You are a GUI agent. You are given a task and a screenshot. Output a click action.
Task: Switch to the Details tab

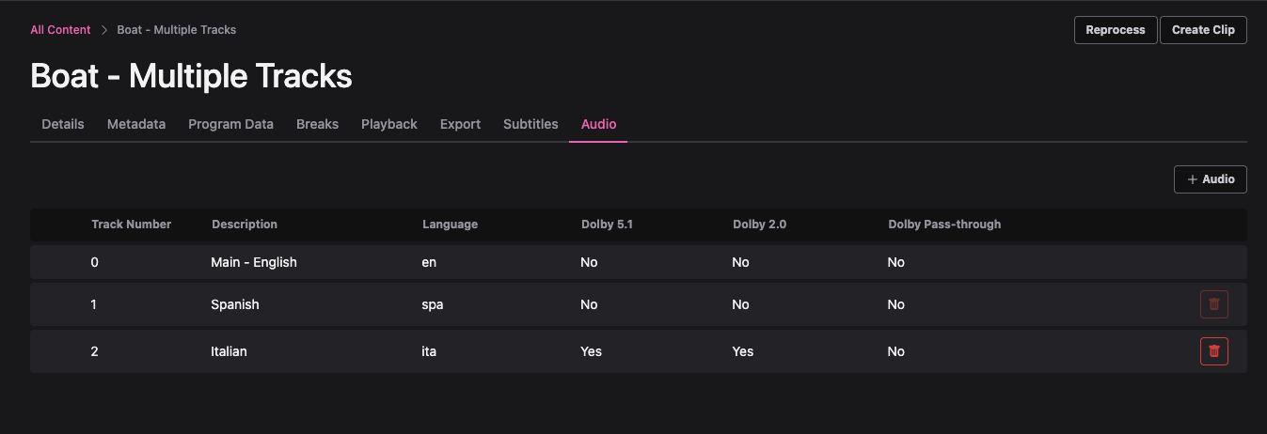coord(63,124)
